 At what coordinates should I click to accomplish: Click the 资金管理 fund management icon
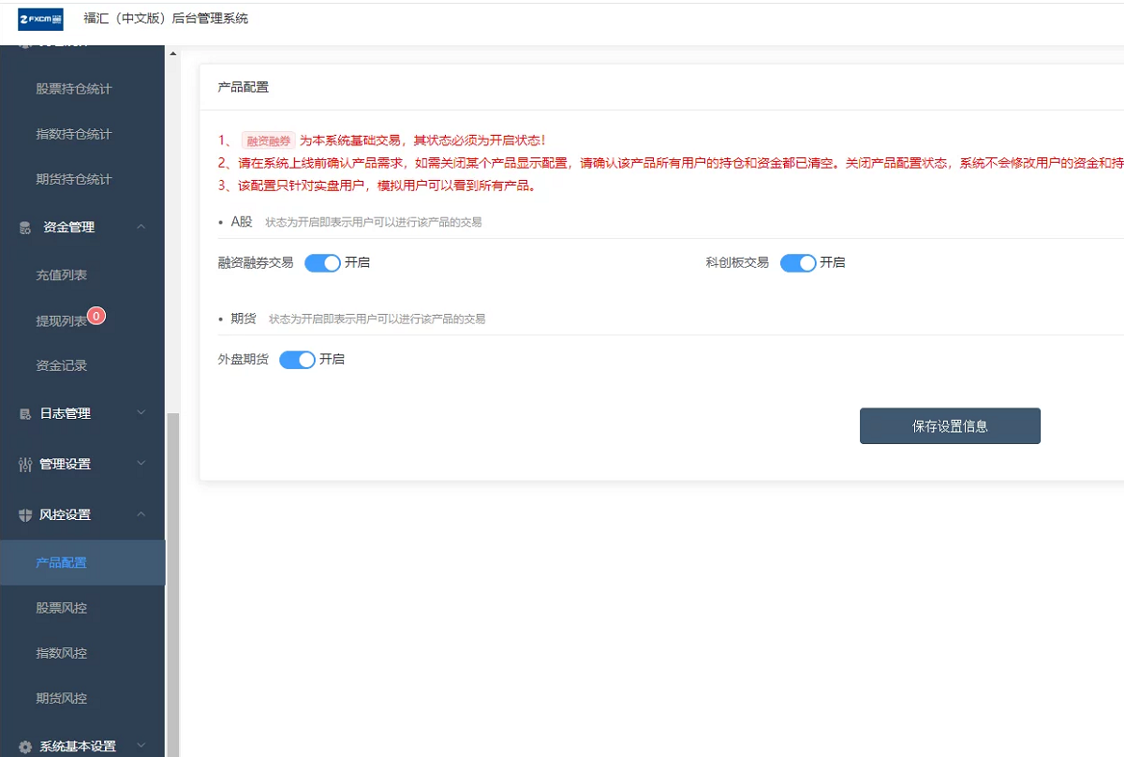(x=25, y=227)
